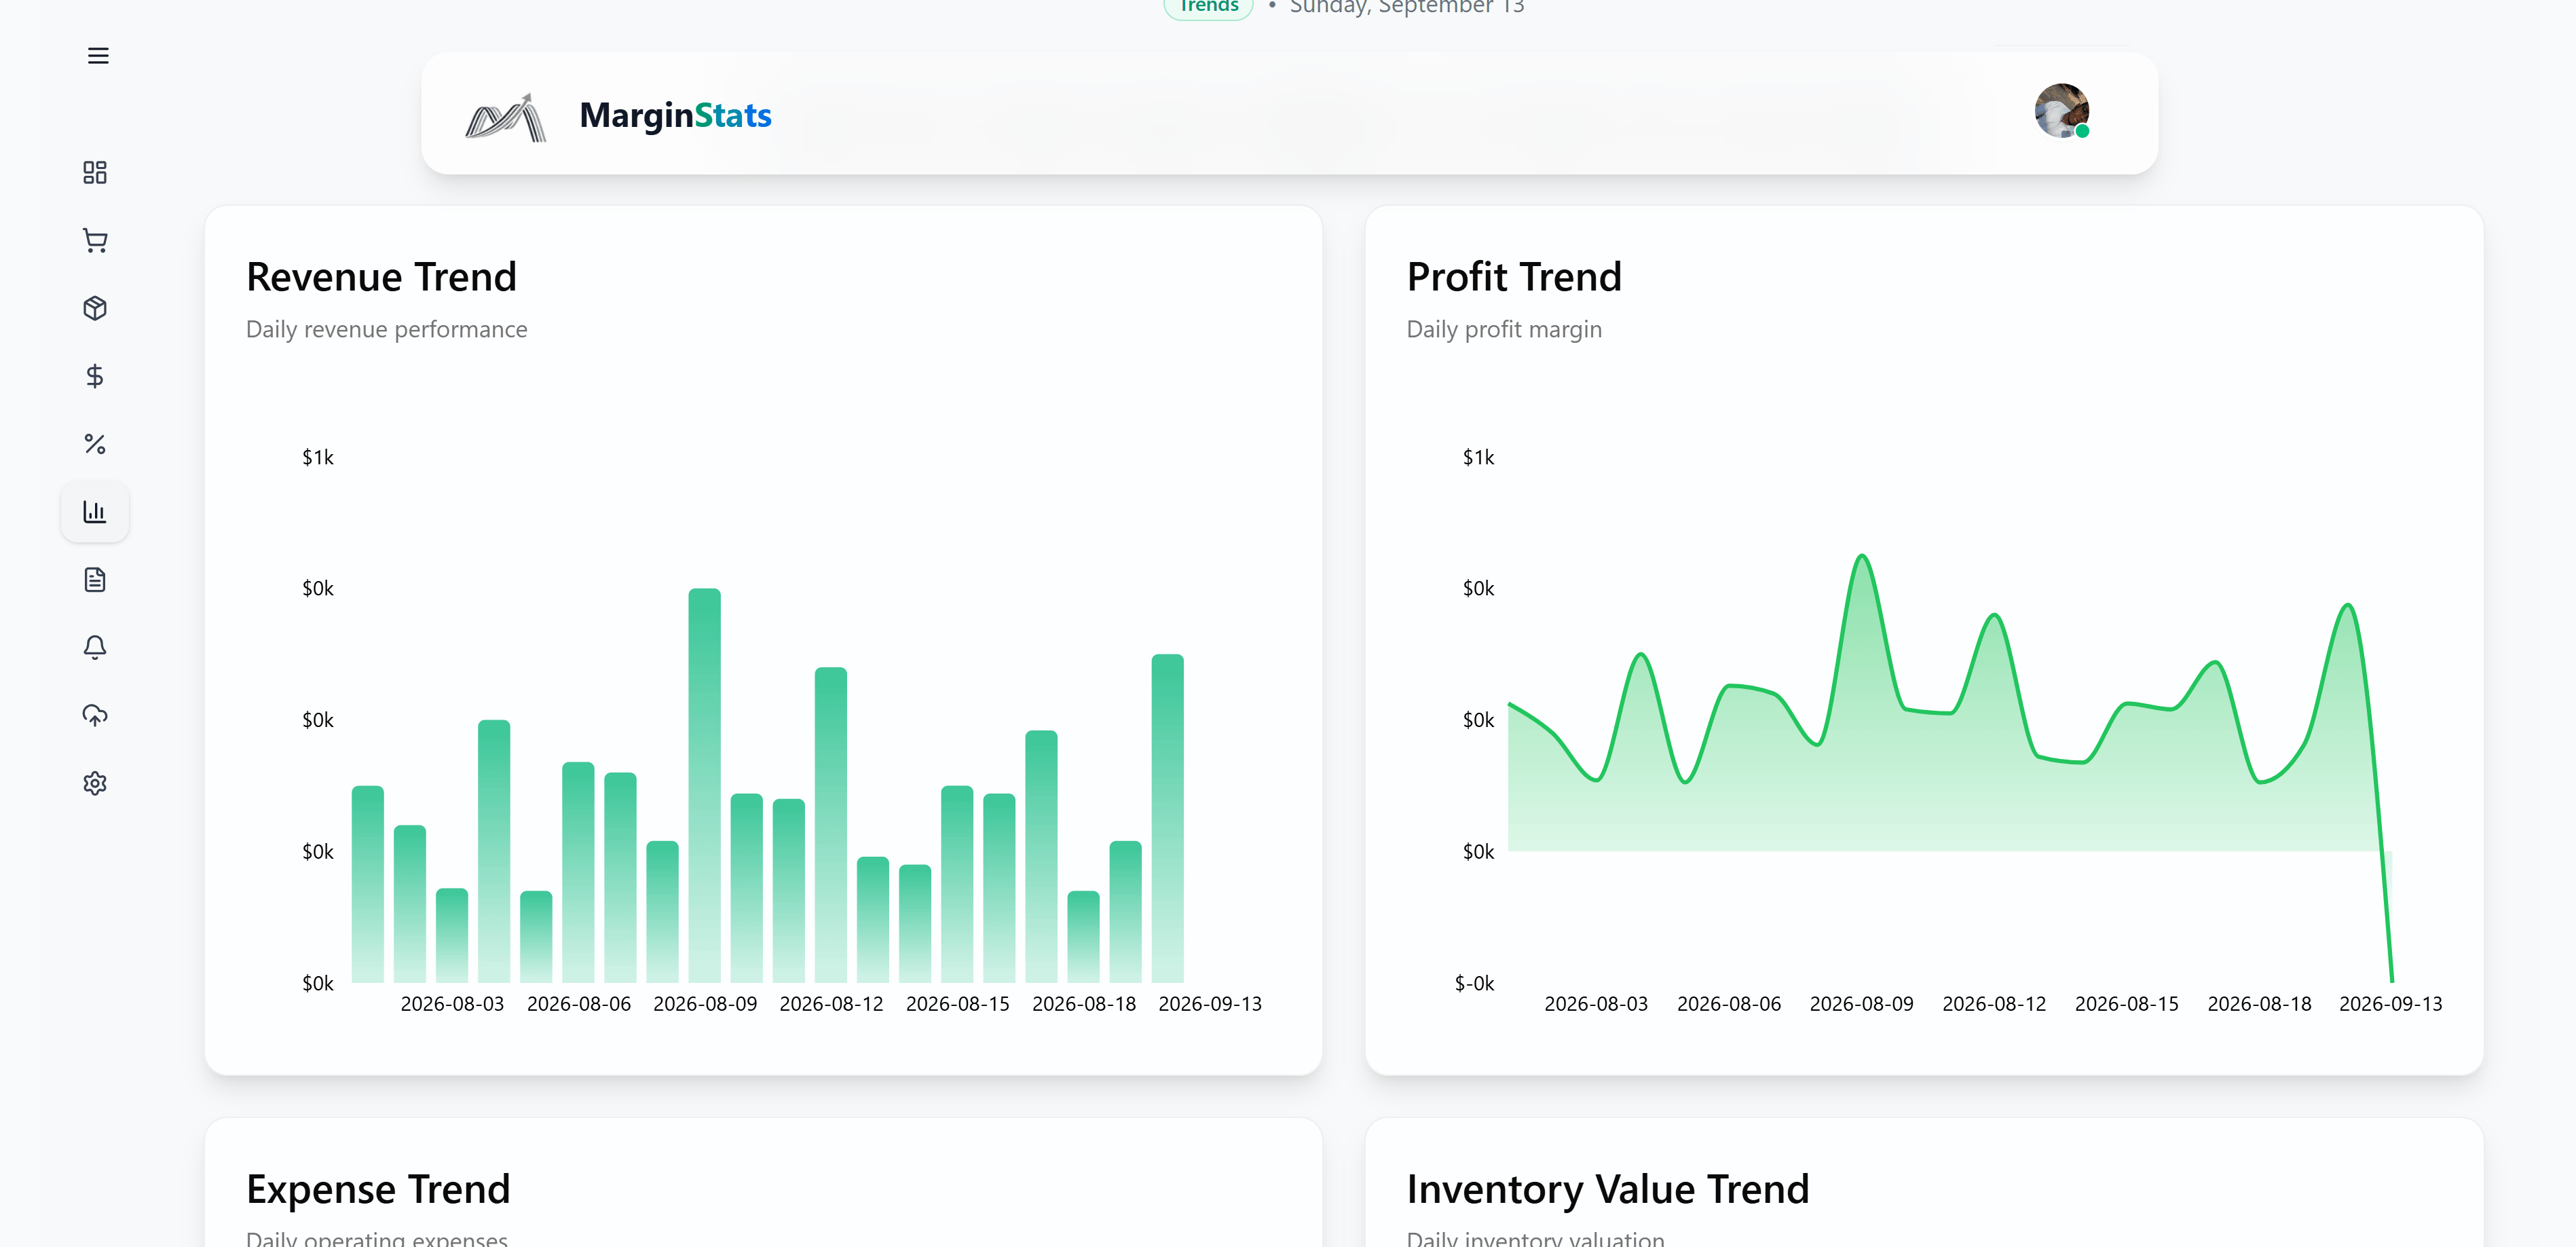Screen dimensions: 2576x1247
Task: Click the user profile avatar
Action: point(2061,111)
